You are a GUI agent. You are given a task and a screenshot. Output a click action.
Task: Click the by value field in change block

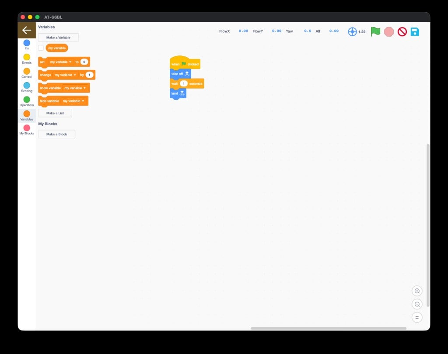pyautogui.click(x=89, y=75)
